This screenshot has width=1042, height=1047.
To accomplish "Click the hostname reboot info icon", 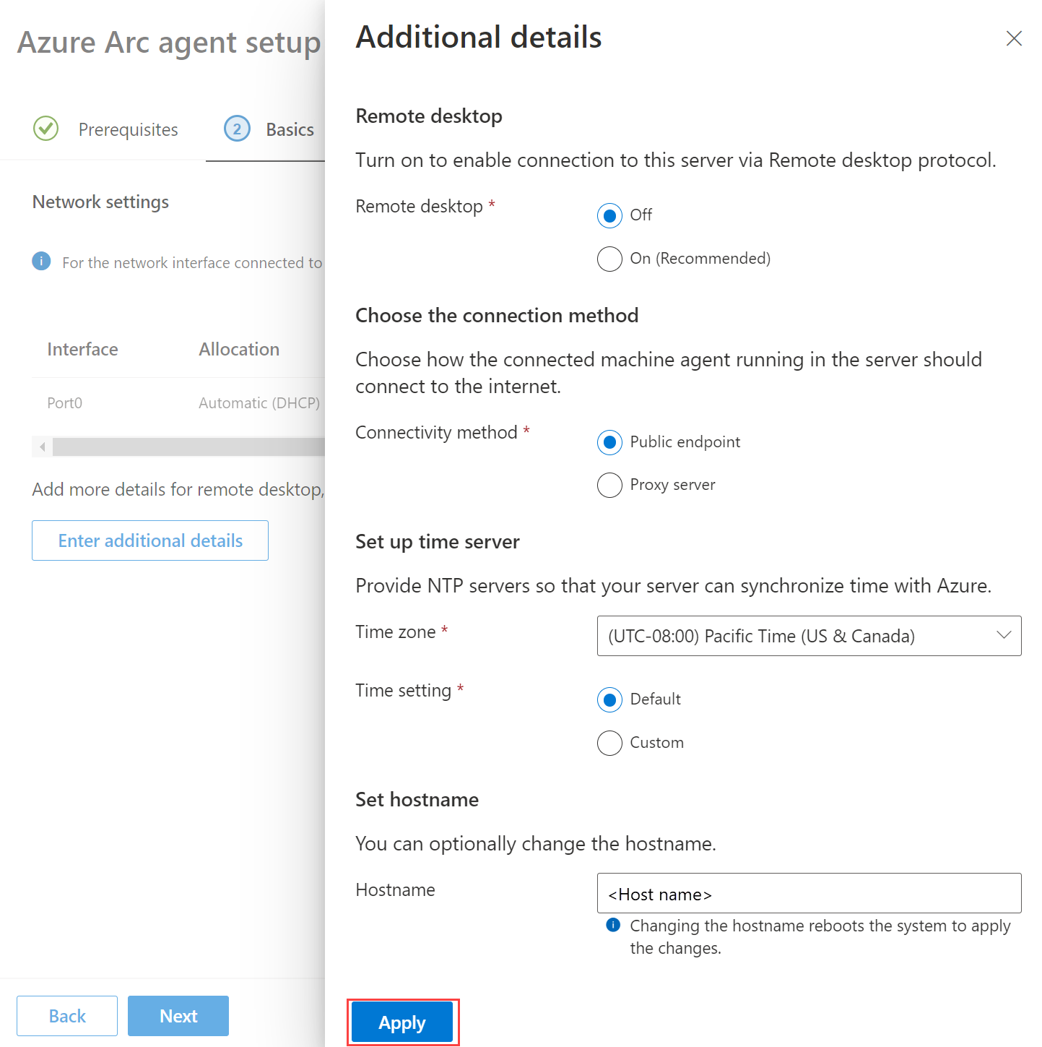I will [x=613, y=925].
